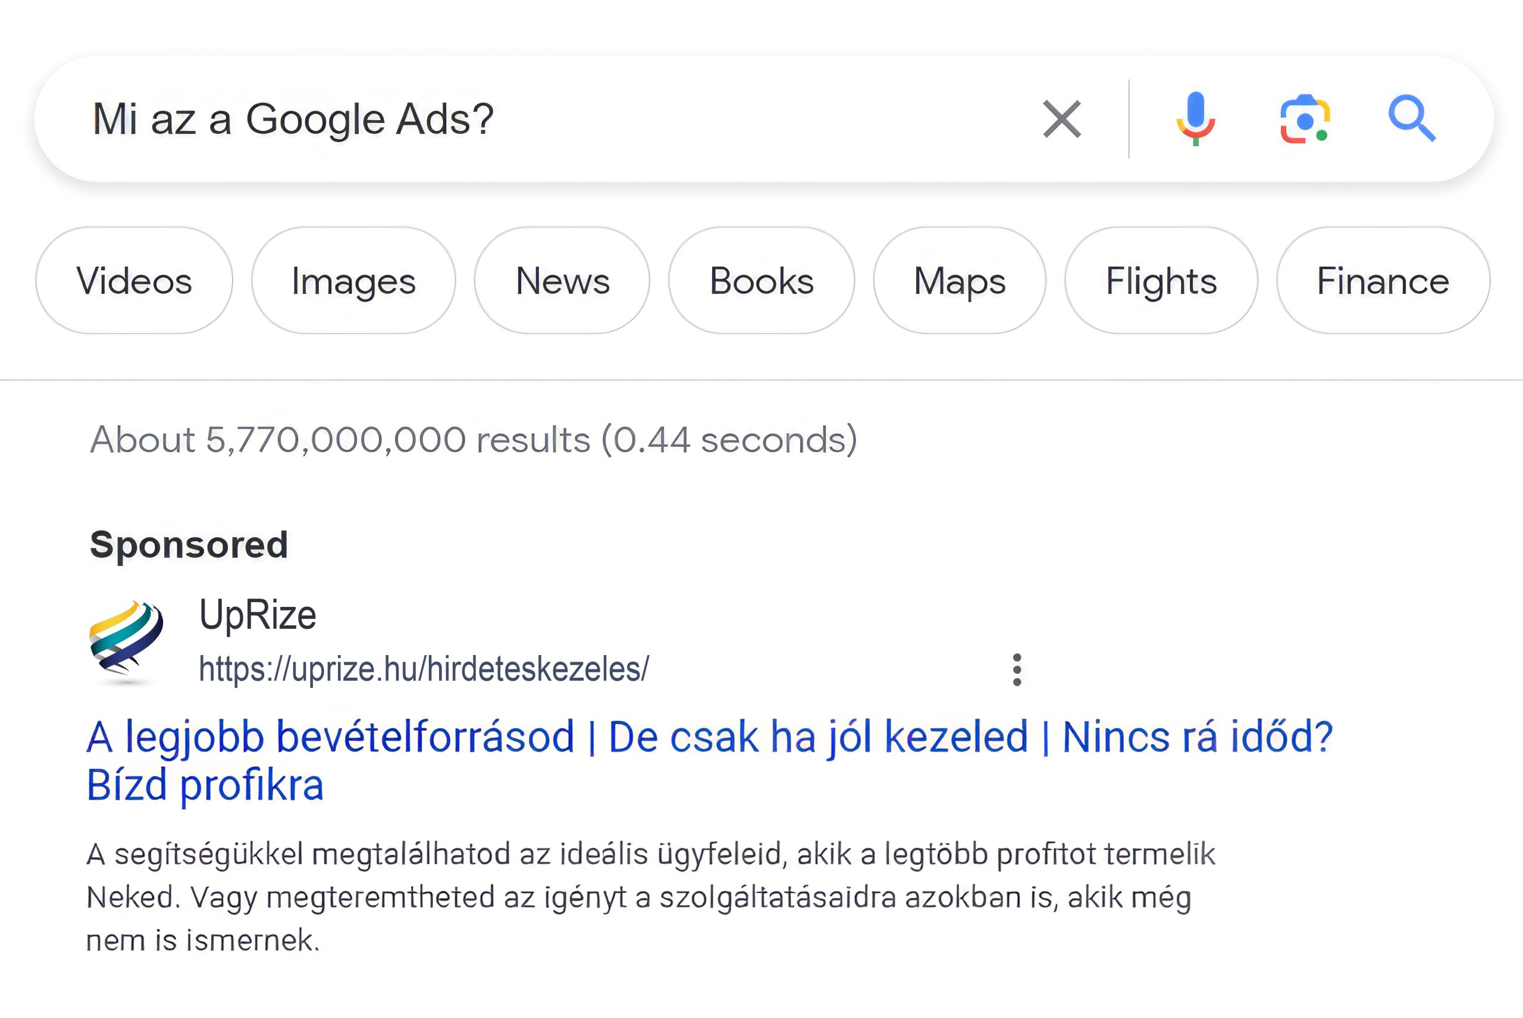Start voice search with the microphone icon

(x=1195, y=119)
